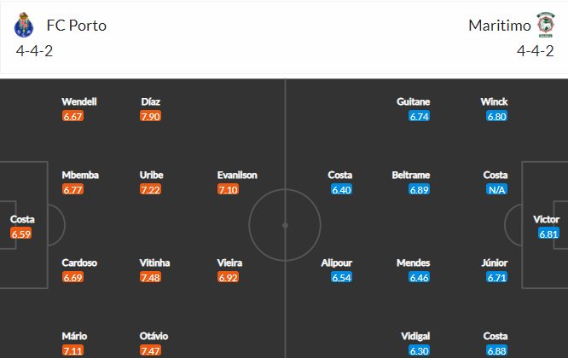568x358 pixels.
Task: Select Díaz's 7.90 rating badge
Action: (x=150, y=117)
